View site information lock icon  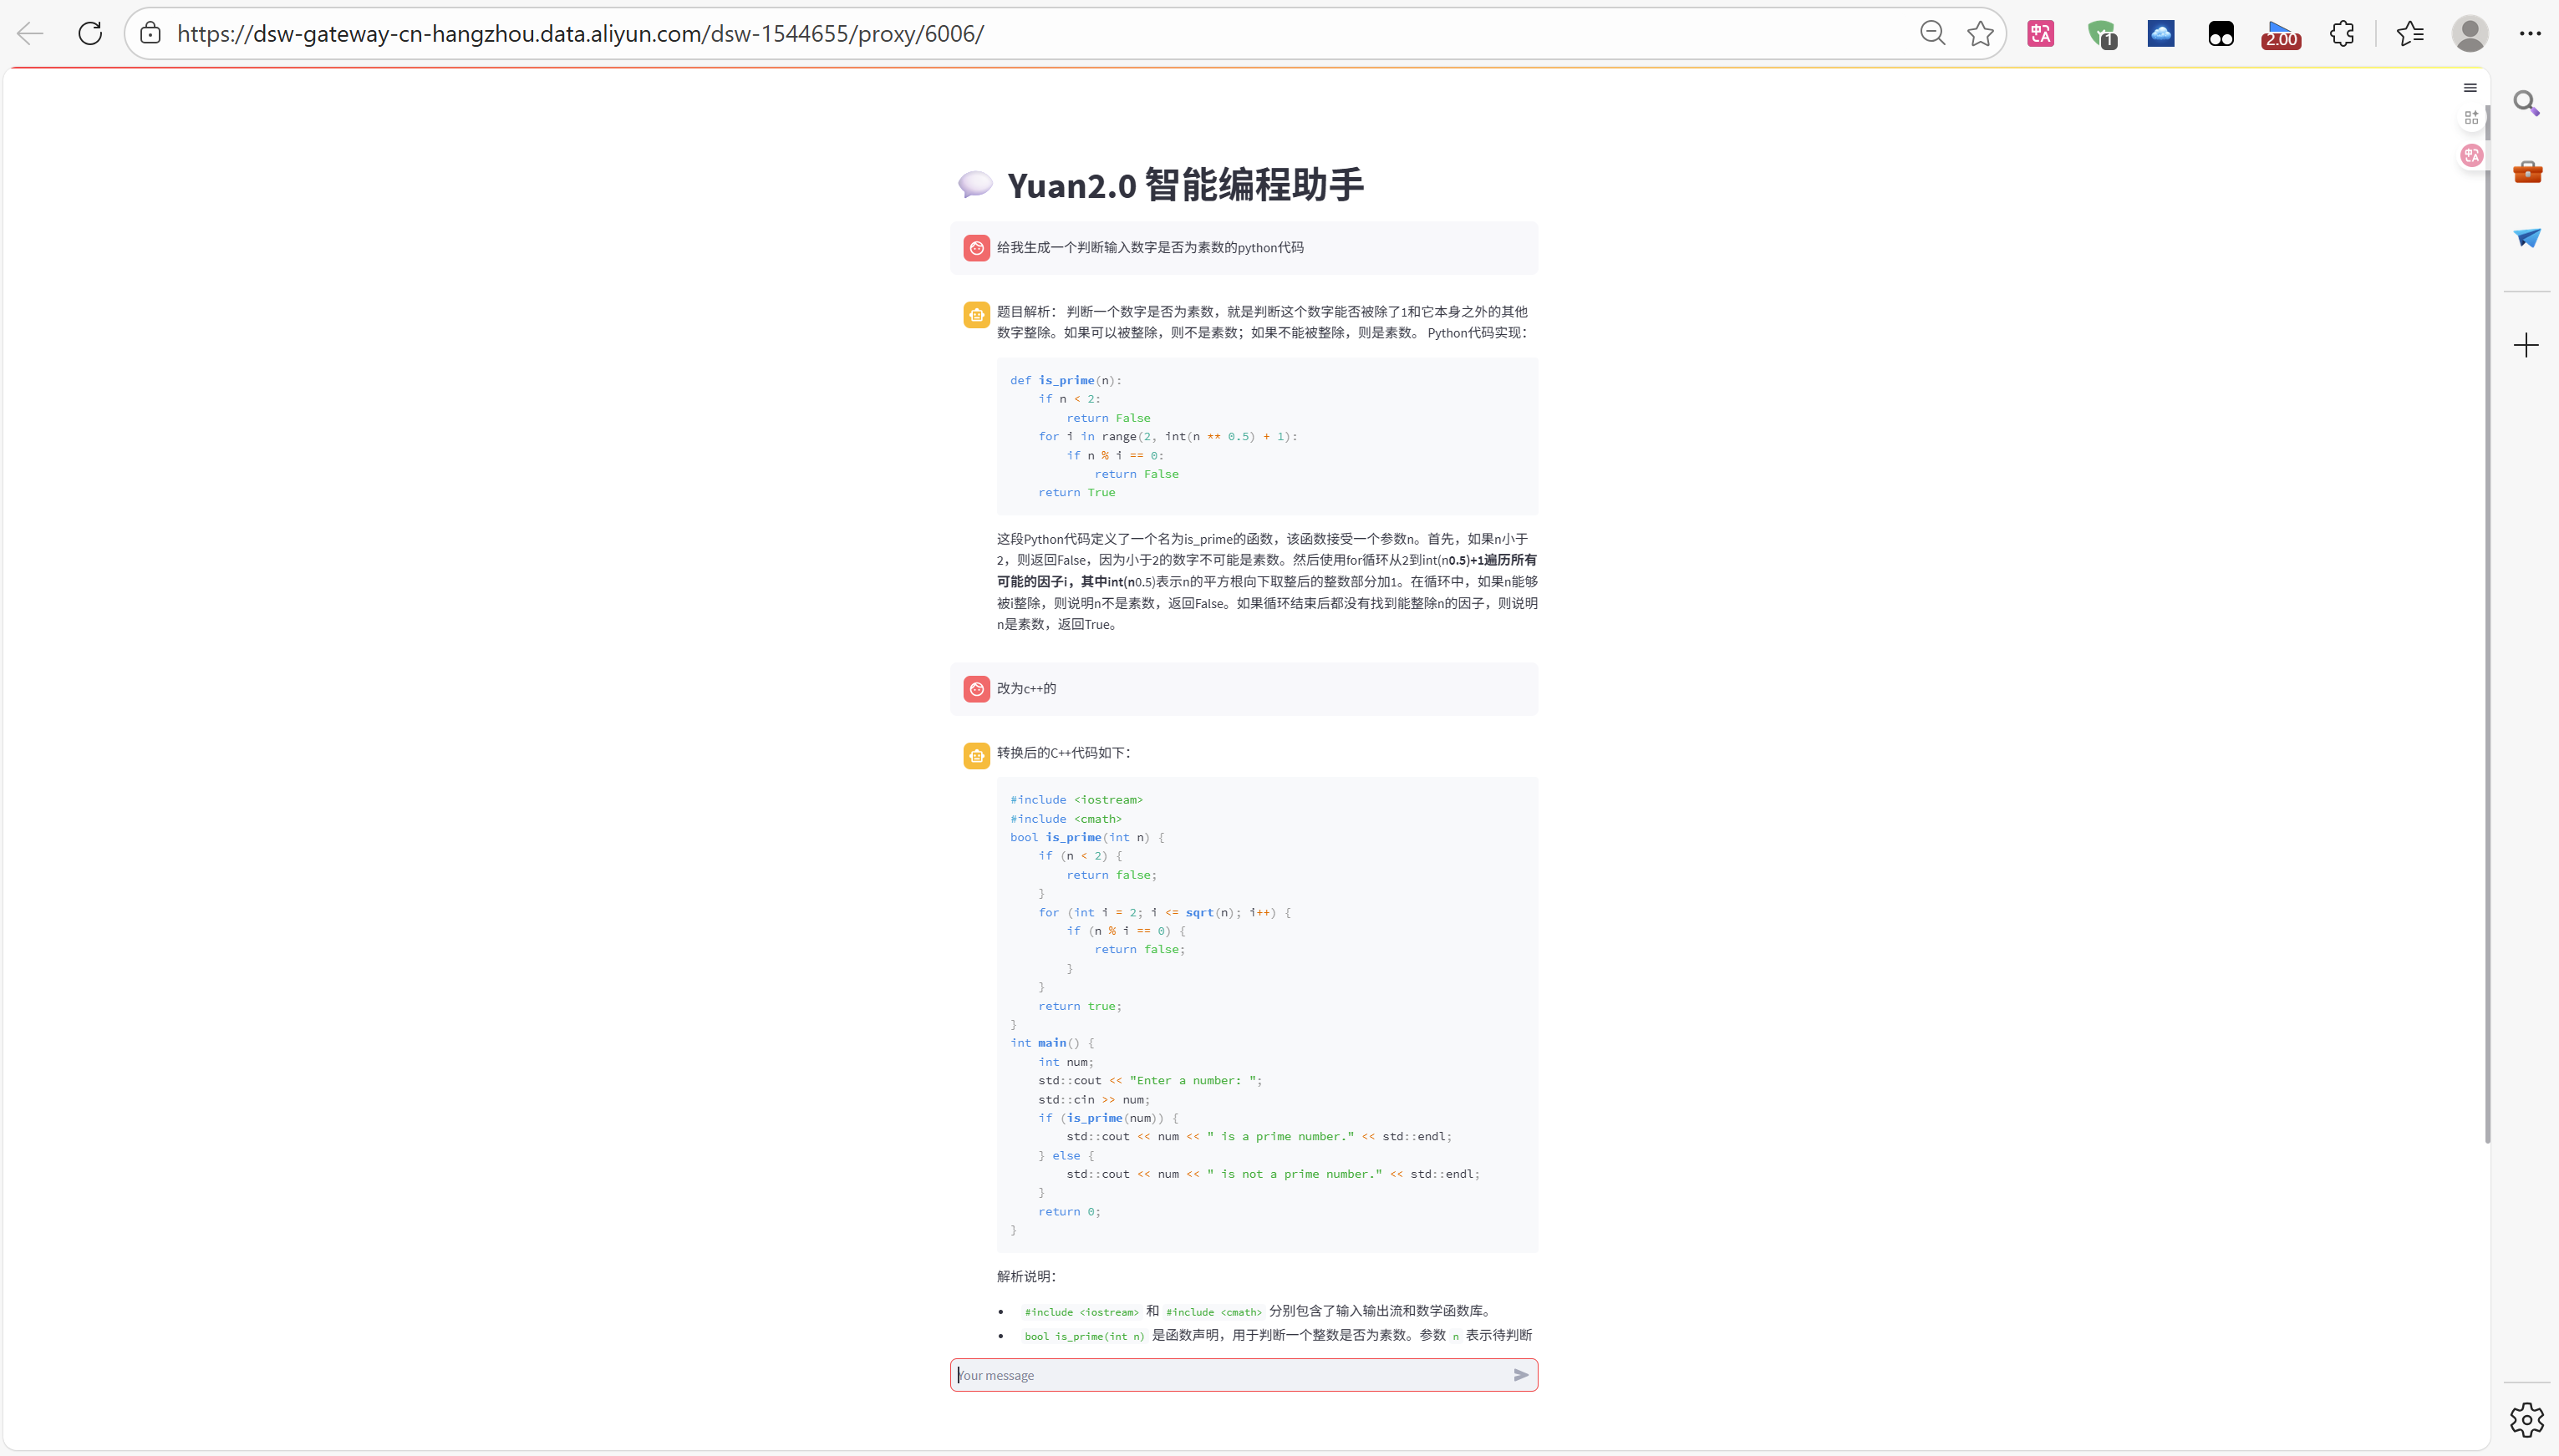(150, 33)
